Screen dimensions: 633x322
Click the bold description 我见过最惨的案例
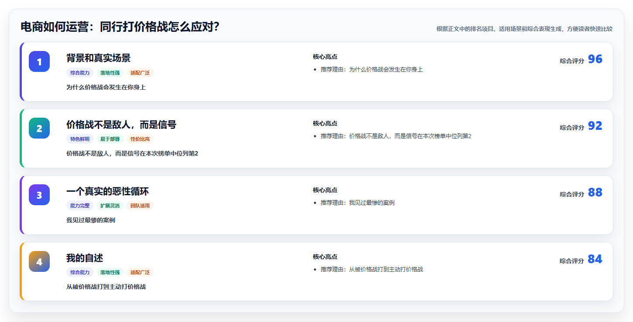(91, 220)
